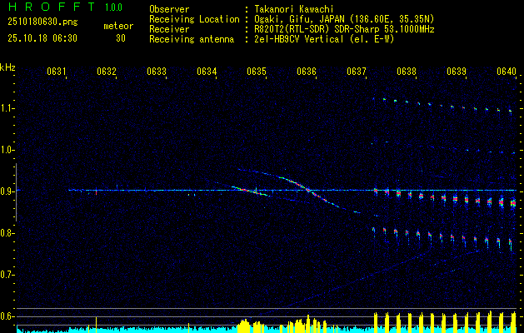Click the 0633 time axis marker
The image size is (524, 333).
tap(157, 72)
